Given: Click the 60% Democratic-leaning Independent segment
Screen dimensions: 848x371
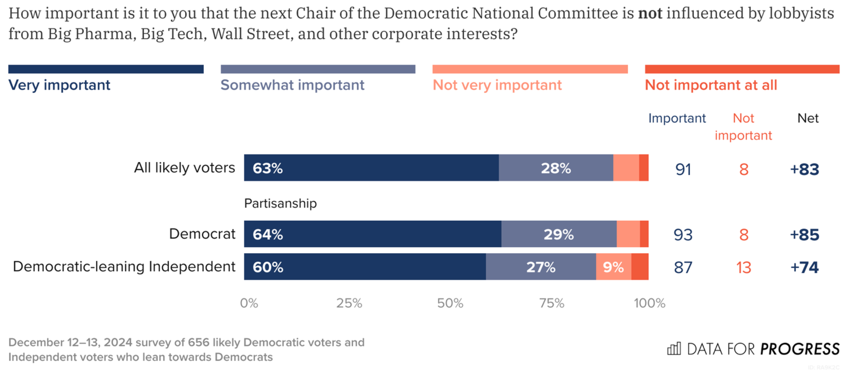Looking at the screenshot, I should point(365,267).
